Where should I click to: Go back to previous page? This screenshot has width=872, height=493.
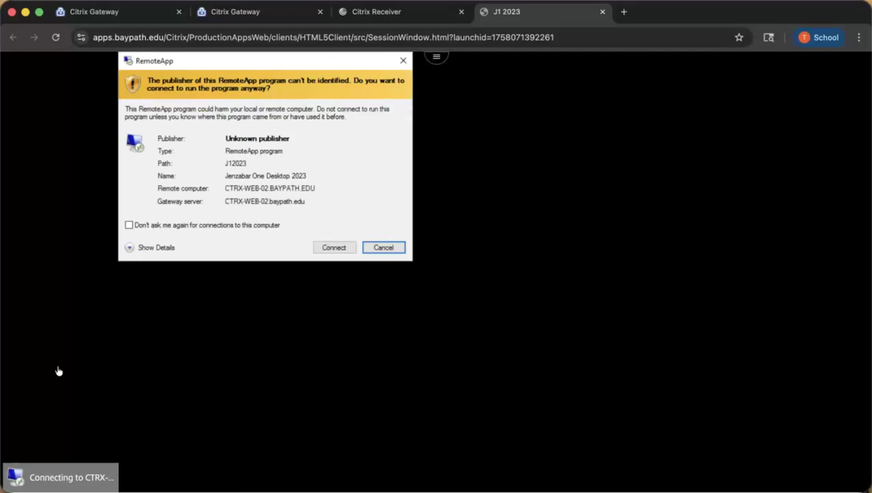pyautogui.click(x=13, y=37)
